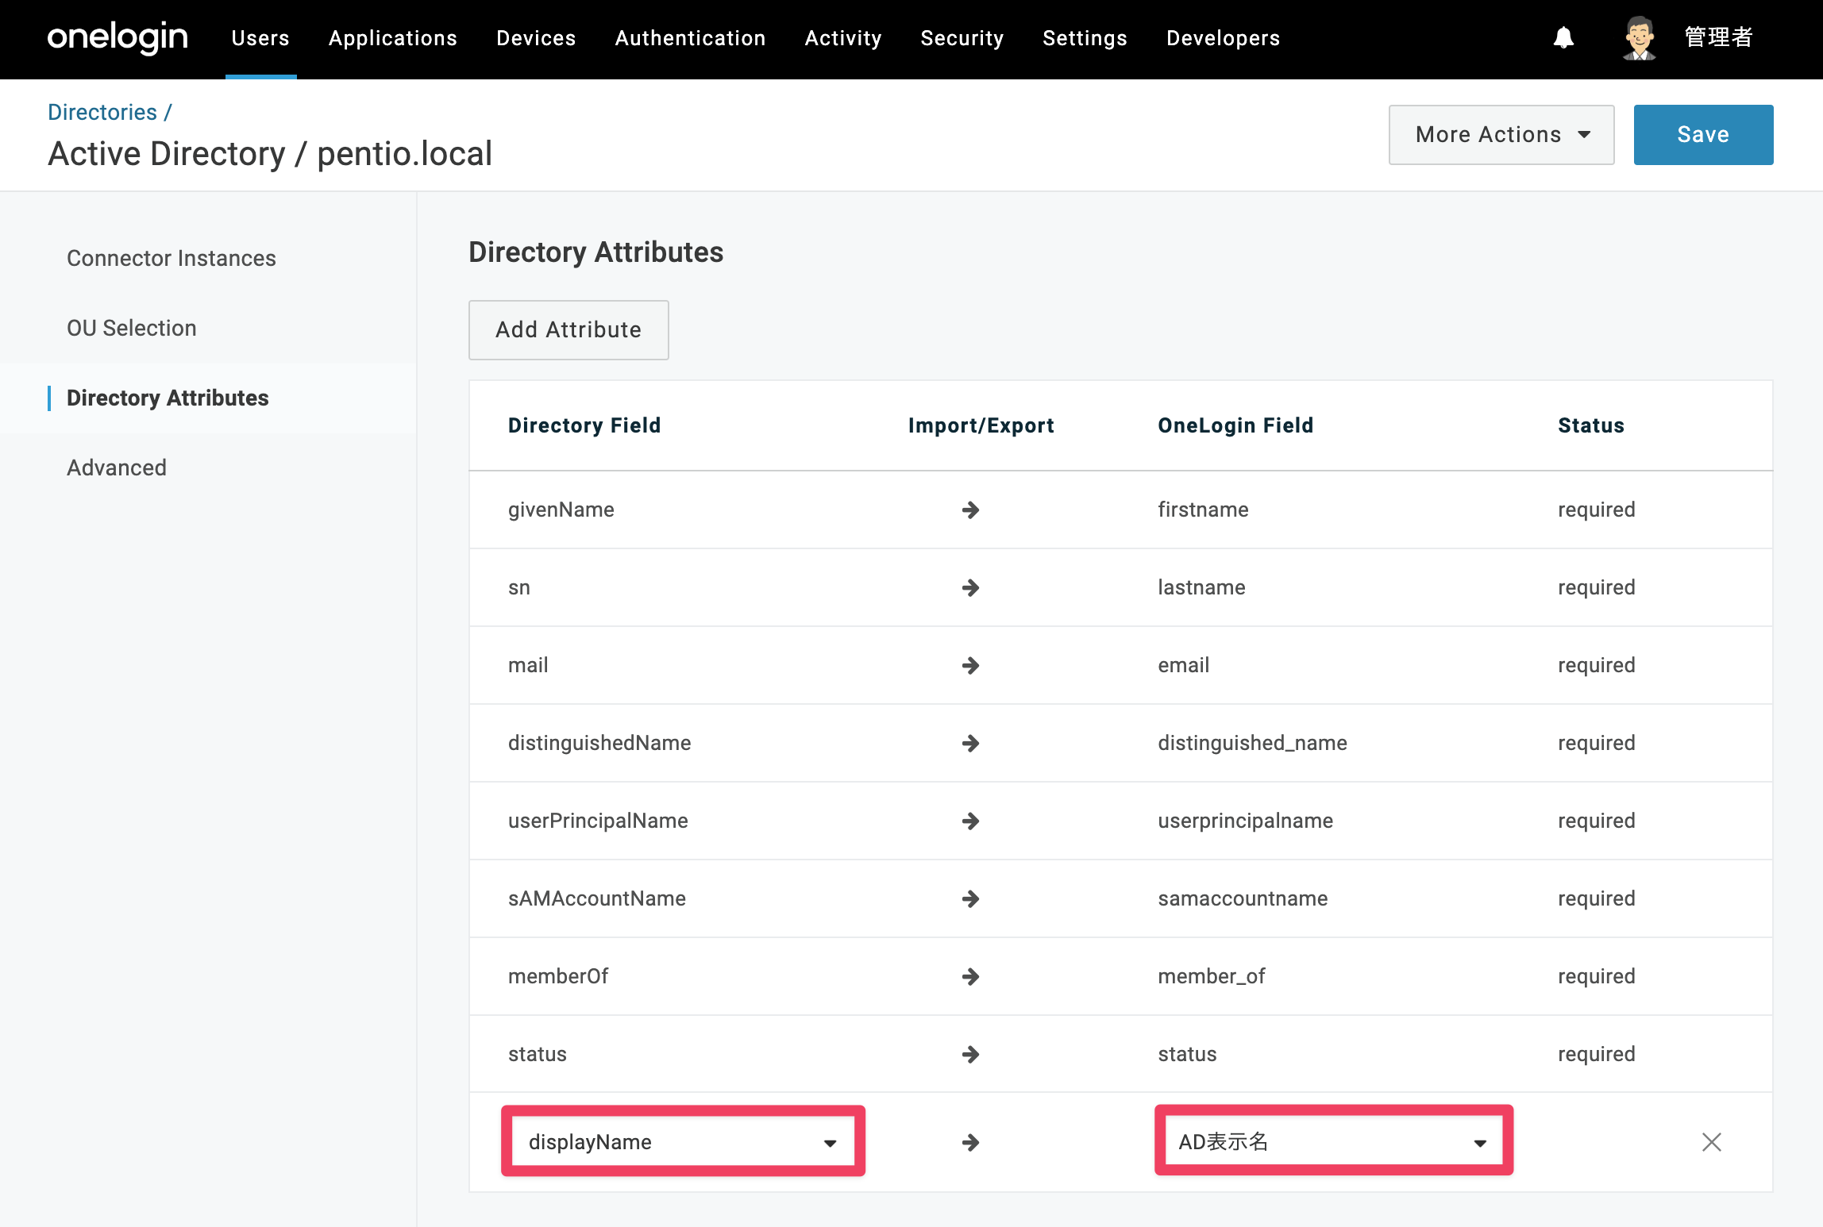The height and width of the screenshot is (1227, 1823).
Task: Click the member_of OneLogin field
Action: (x=1212, y=976)
